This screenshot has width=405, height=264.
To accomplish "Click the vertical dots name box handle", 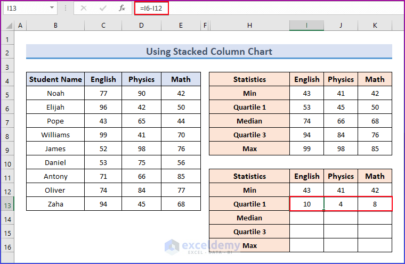I will [66, 8].
